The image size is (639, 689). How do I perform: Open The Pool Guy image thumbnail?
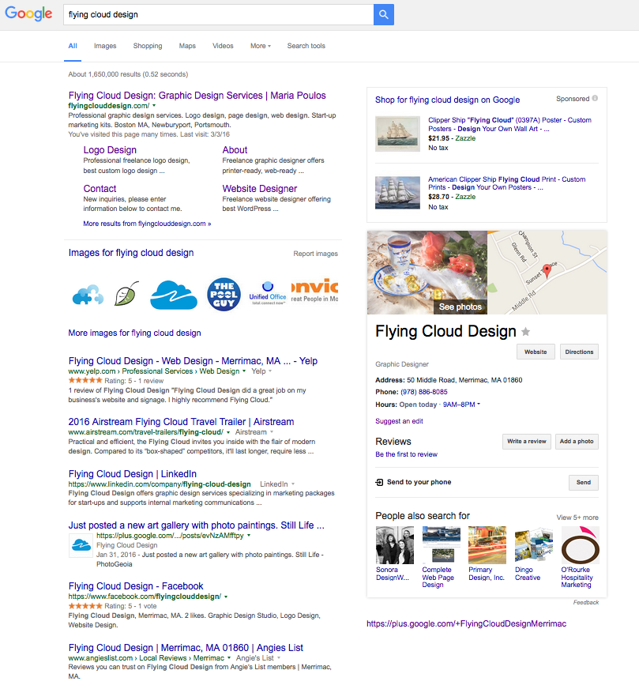pyautogui.click(x=224, y=295)
